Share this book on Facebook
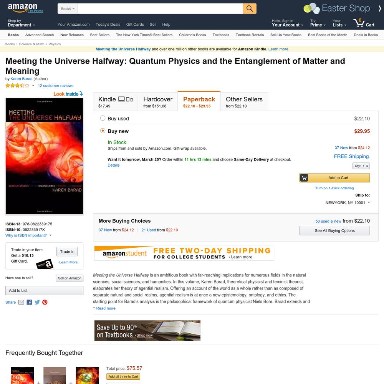The image size is (384, 384). tap(29, 302)
